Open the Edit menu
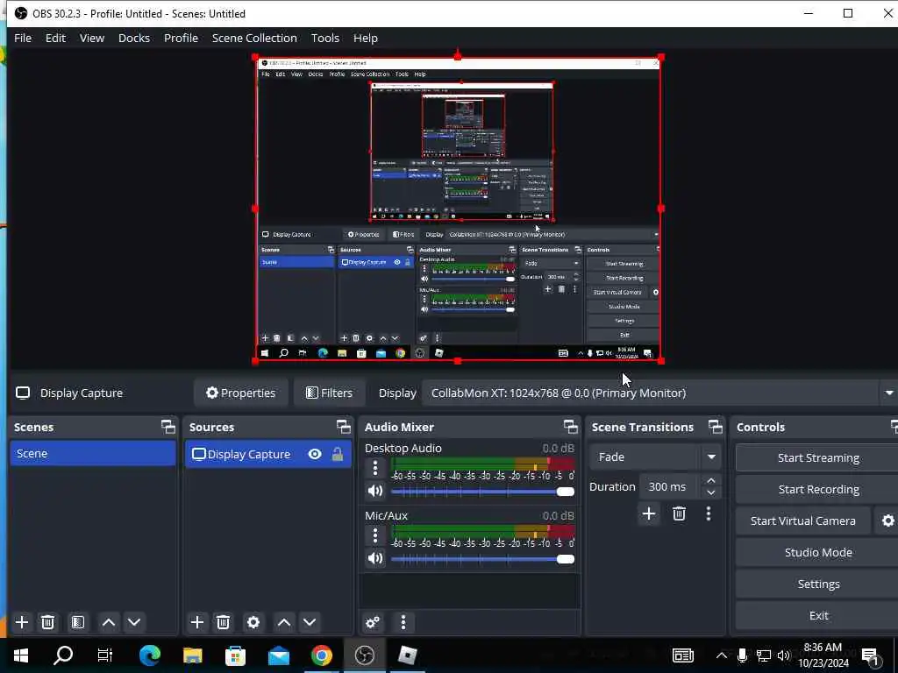 55,38
